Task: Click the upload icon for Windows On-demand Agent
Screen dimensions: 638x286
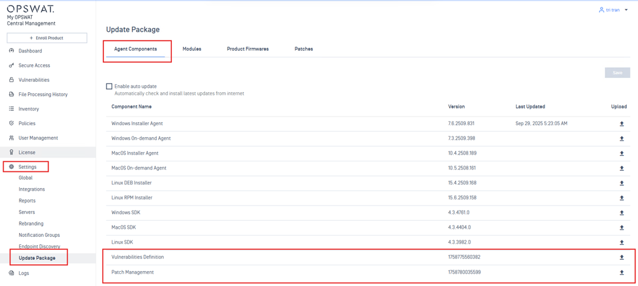Action: (x=621, y=138)
